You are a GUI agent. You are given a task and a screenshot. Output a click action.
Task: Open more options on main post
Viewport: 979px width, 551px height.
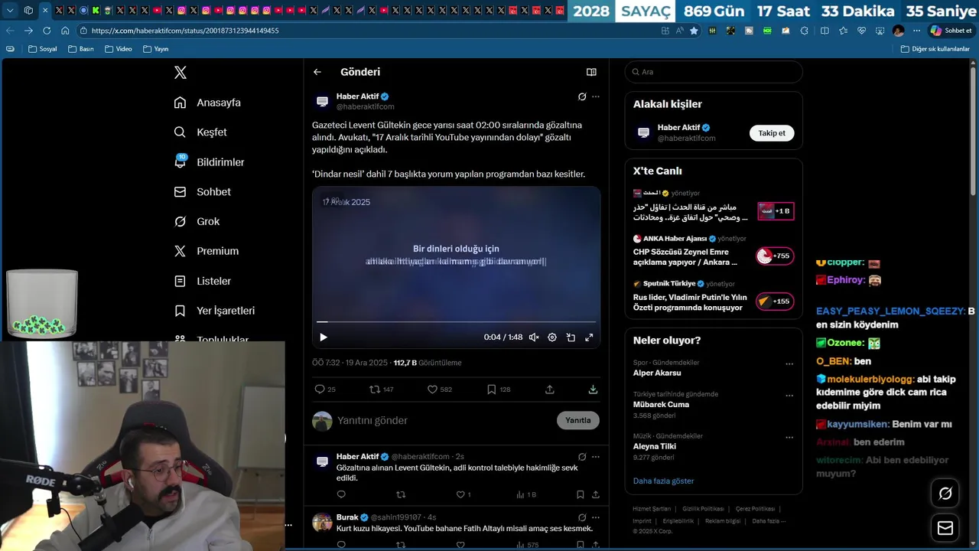click(x=596, y=96)
